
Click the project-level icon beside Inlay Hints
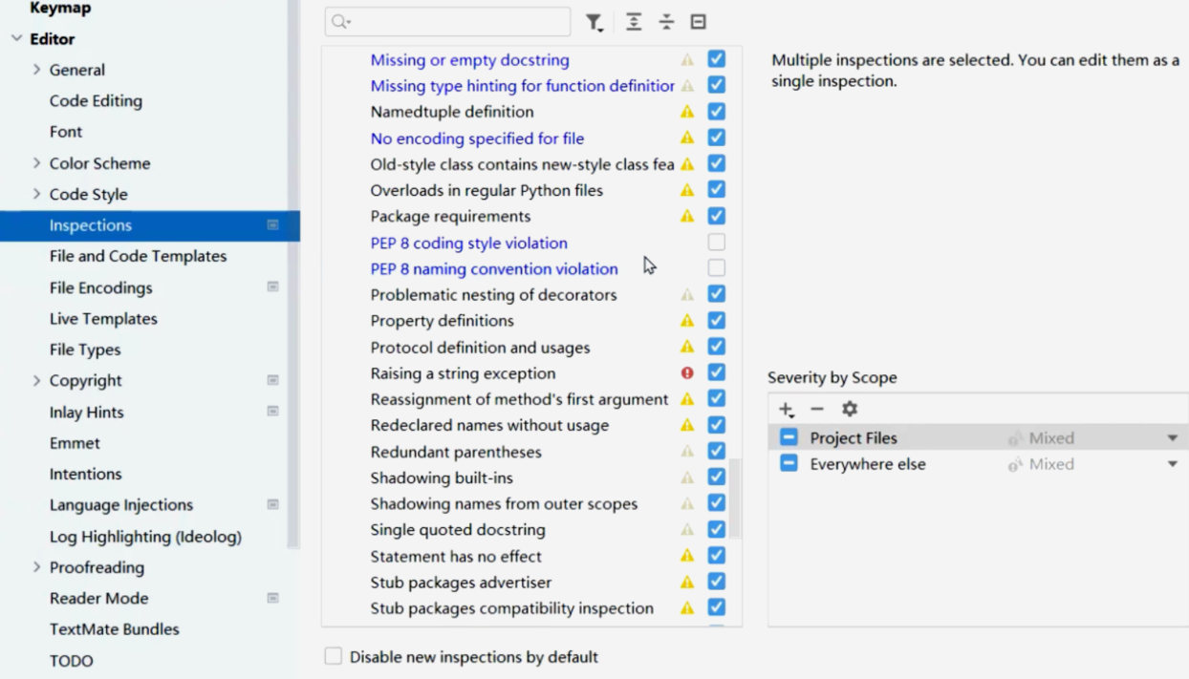[272, 412]
